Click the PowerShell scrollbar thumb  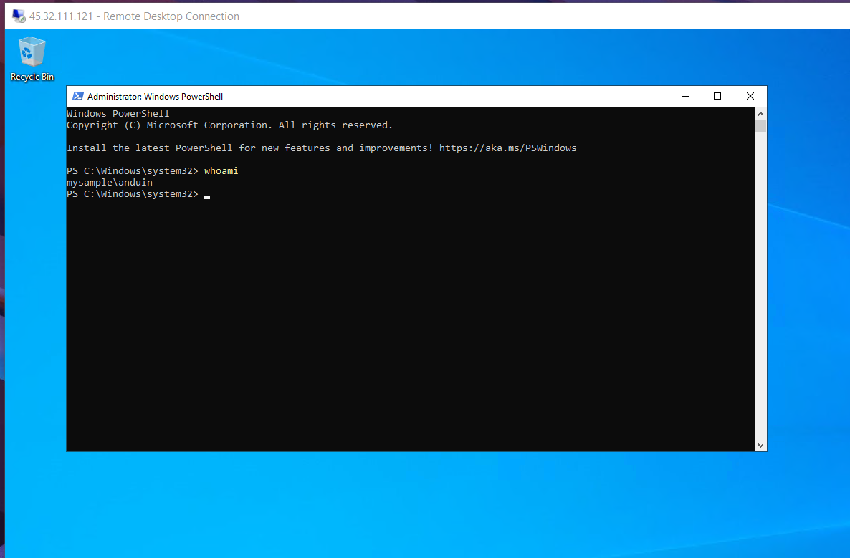coord(760,125)
